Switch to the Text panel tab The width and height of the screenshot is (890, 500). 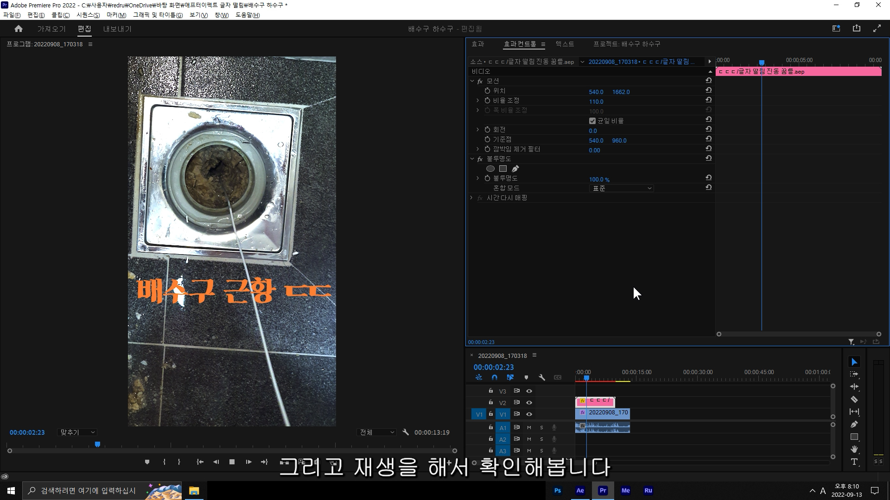565,44
